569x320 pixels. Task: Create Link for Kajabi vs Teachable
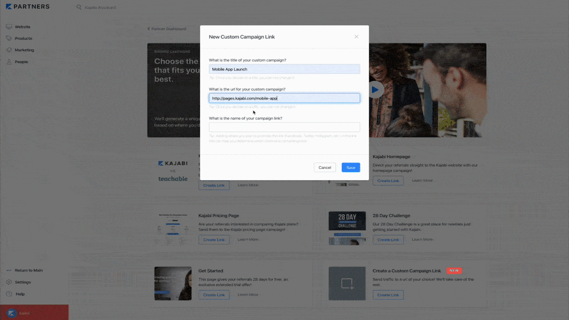click(x=214, y=185)
